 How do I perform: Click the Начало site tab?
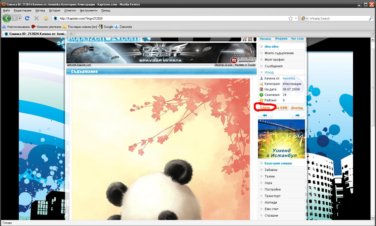coord(265,39)
